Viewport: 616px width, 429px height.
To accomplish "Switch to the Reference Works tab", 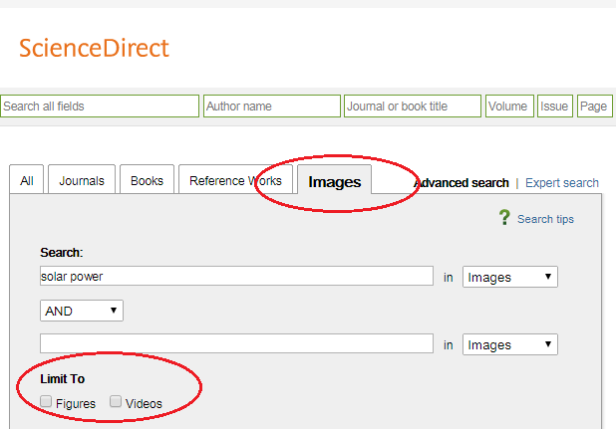I will tap(236, 180).
